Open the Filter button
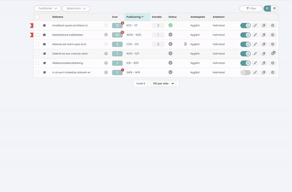This screenshot has height=192, width=292. tap(251, 8)
